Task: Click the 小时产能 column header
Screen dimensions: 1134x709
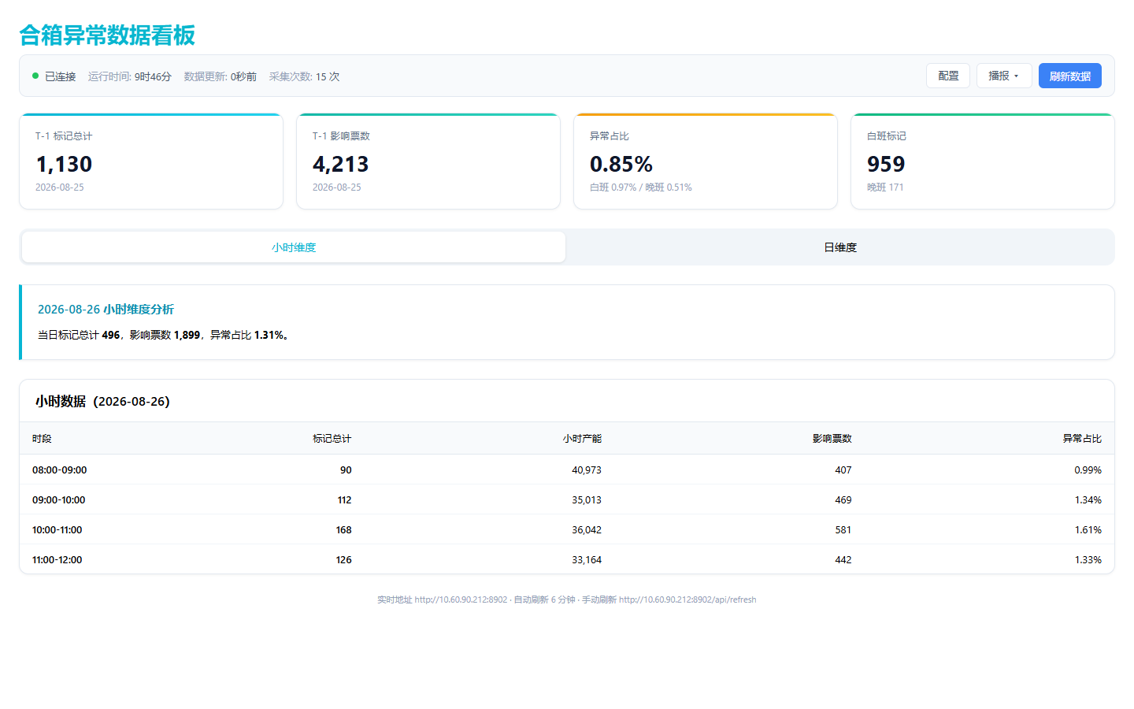Action: coord(582,439)
